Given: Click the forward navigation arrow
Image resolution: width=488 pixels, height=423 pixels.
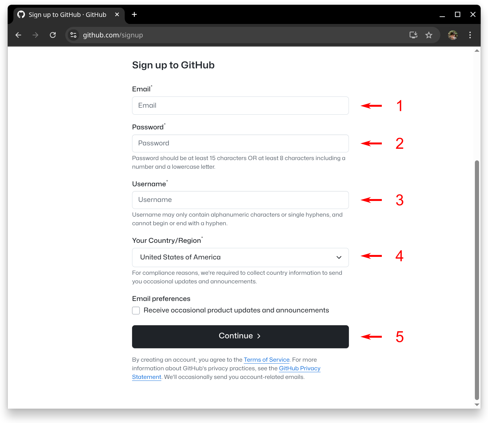Looking at the screenshot, I should 35,35.
